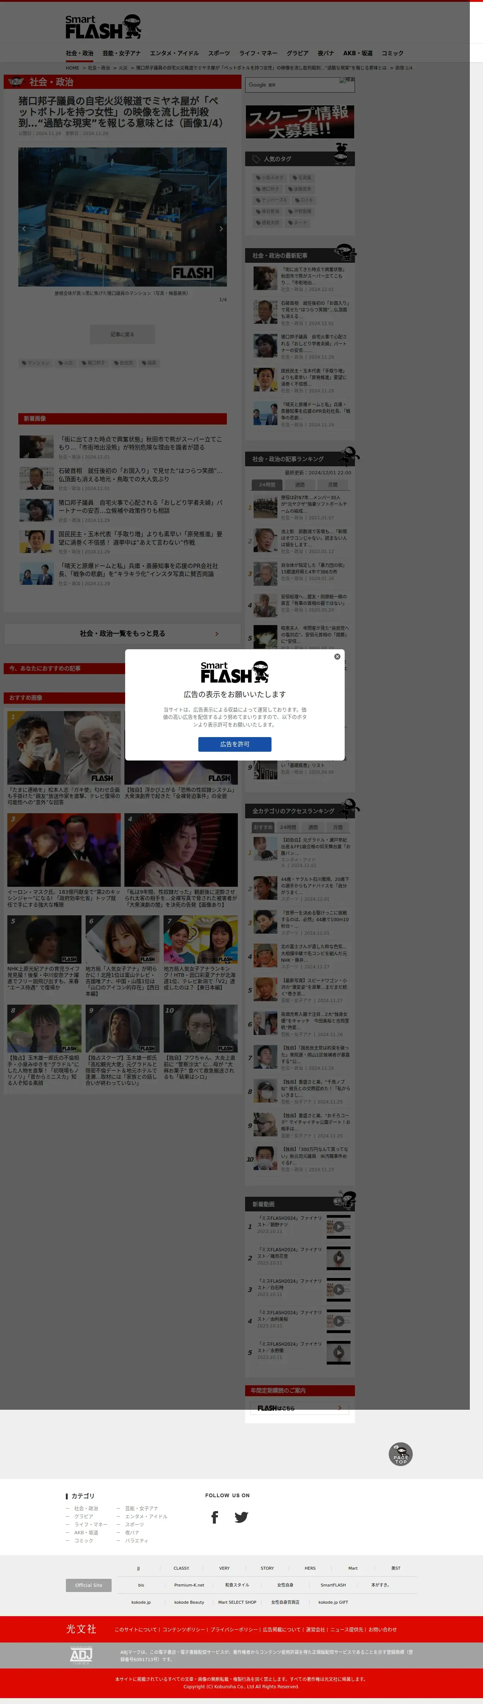Close the ad permission popup
483x1704 pixels.
click(x=337, y=656)
